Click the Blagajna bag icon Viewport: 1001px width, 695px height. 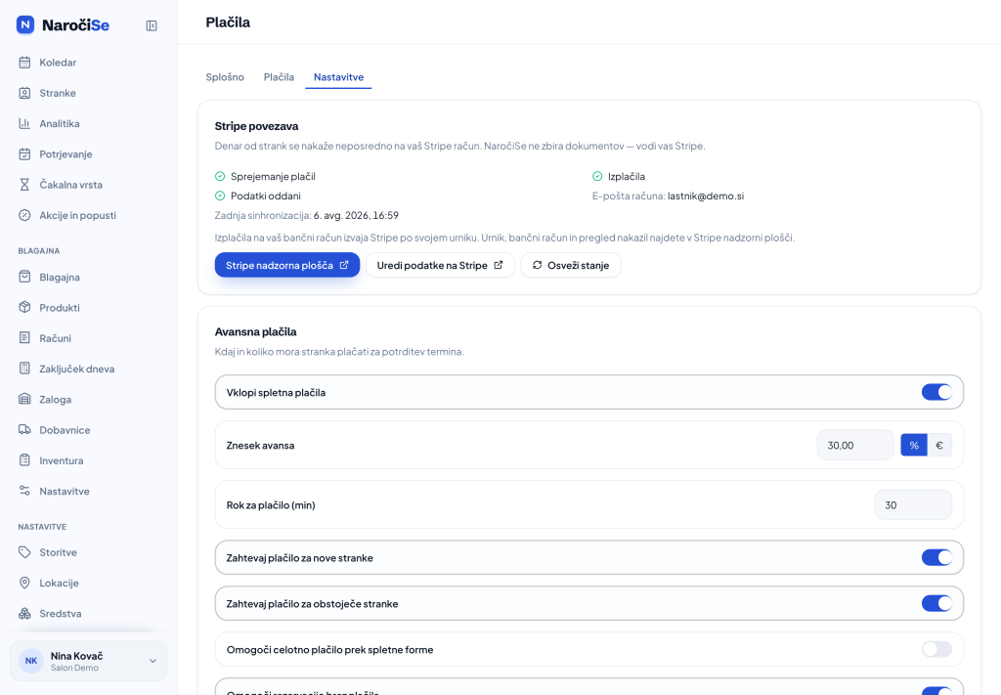click(x=24, y=277)
